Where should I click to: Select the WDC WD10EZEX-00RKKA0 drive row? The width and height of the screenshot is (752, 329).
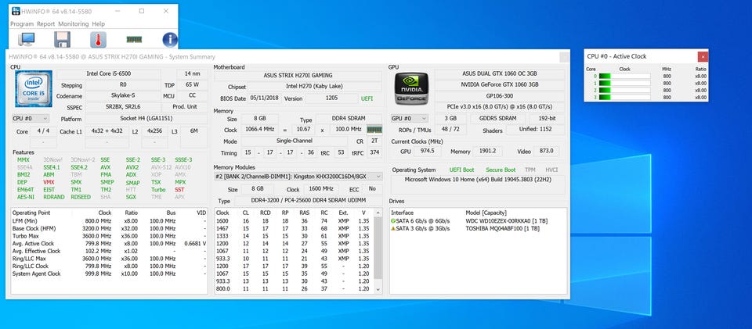pyautogui.click(x=478, y=221)
